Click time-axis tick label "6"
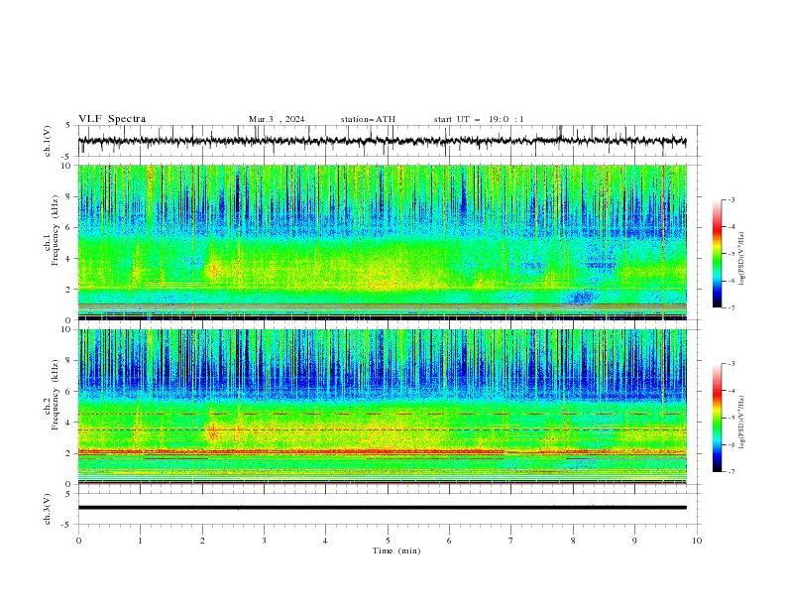Viewport: 785px width, 607px height. click(x=449, y=541)
